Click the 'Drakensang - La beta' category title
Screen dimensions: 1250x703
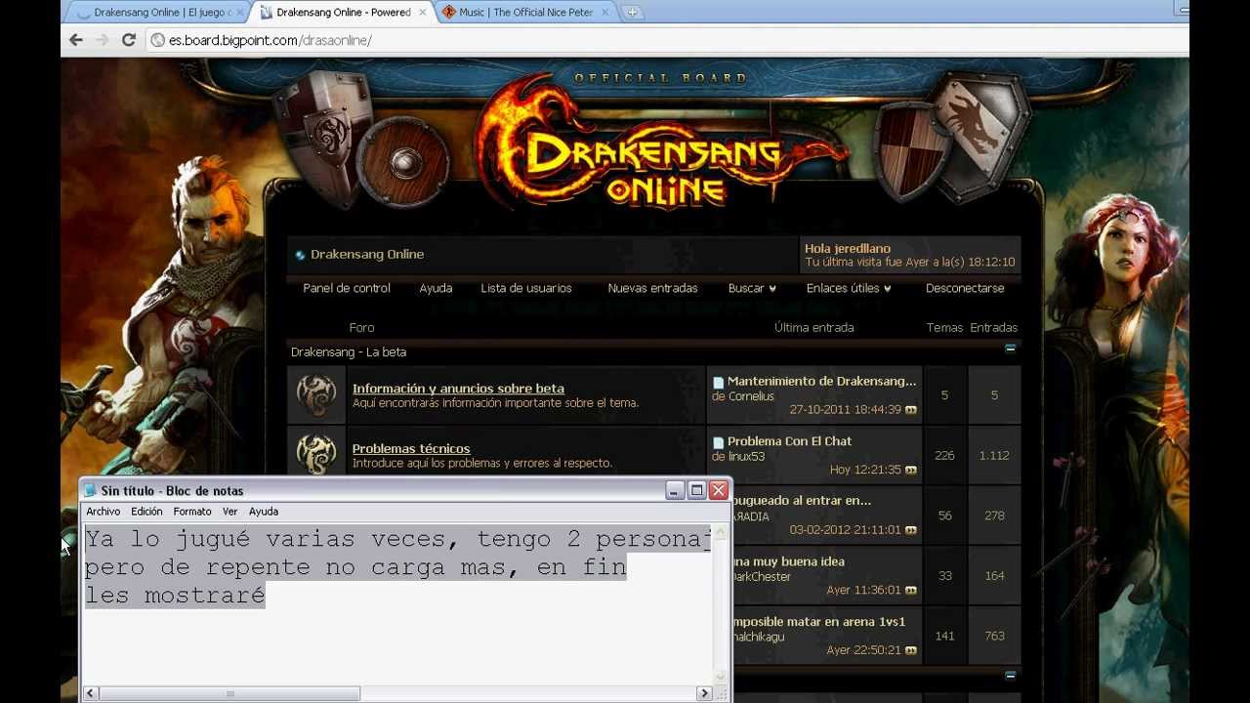[349, 351]
